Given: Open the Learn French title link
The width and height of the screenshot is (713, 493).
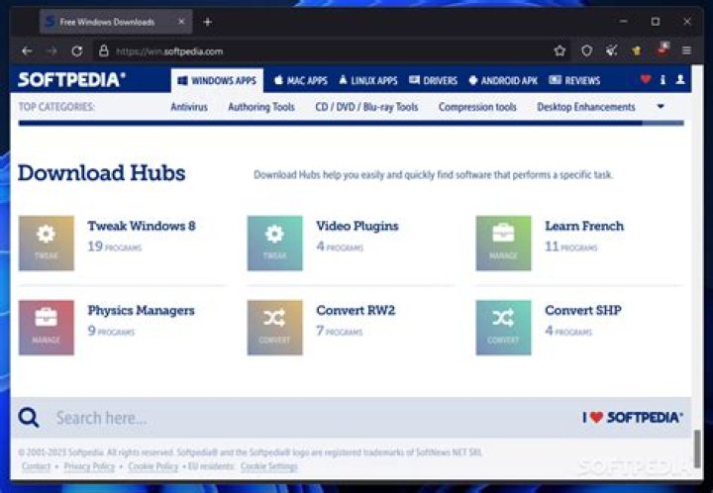Looking at the screenshot, I should click(x=584, y=226).
